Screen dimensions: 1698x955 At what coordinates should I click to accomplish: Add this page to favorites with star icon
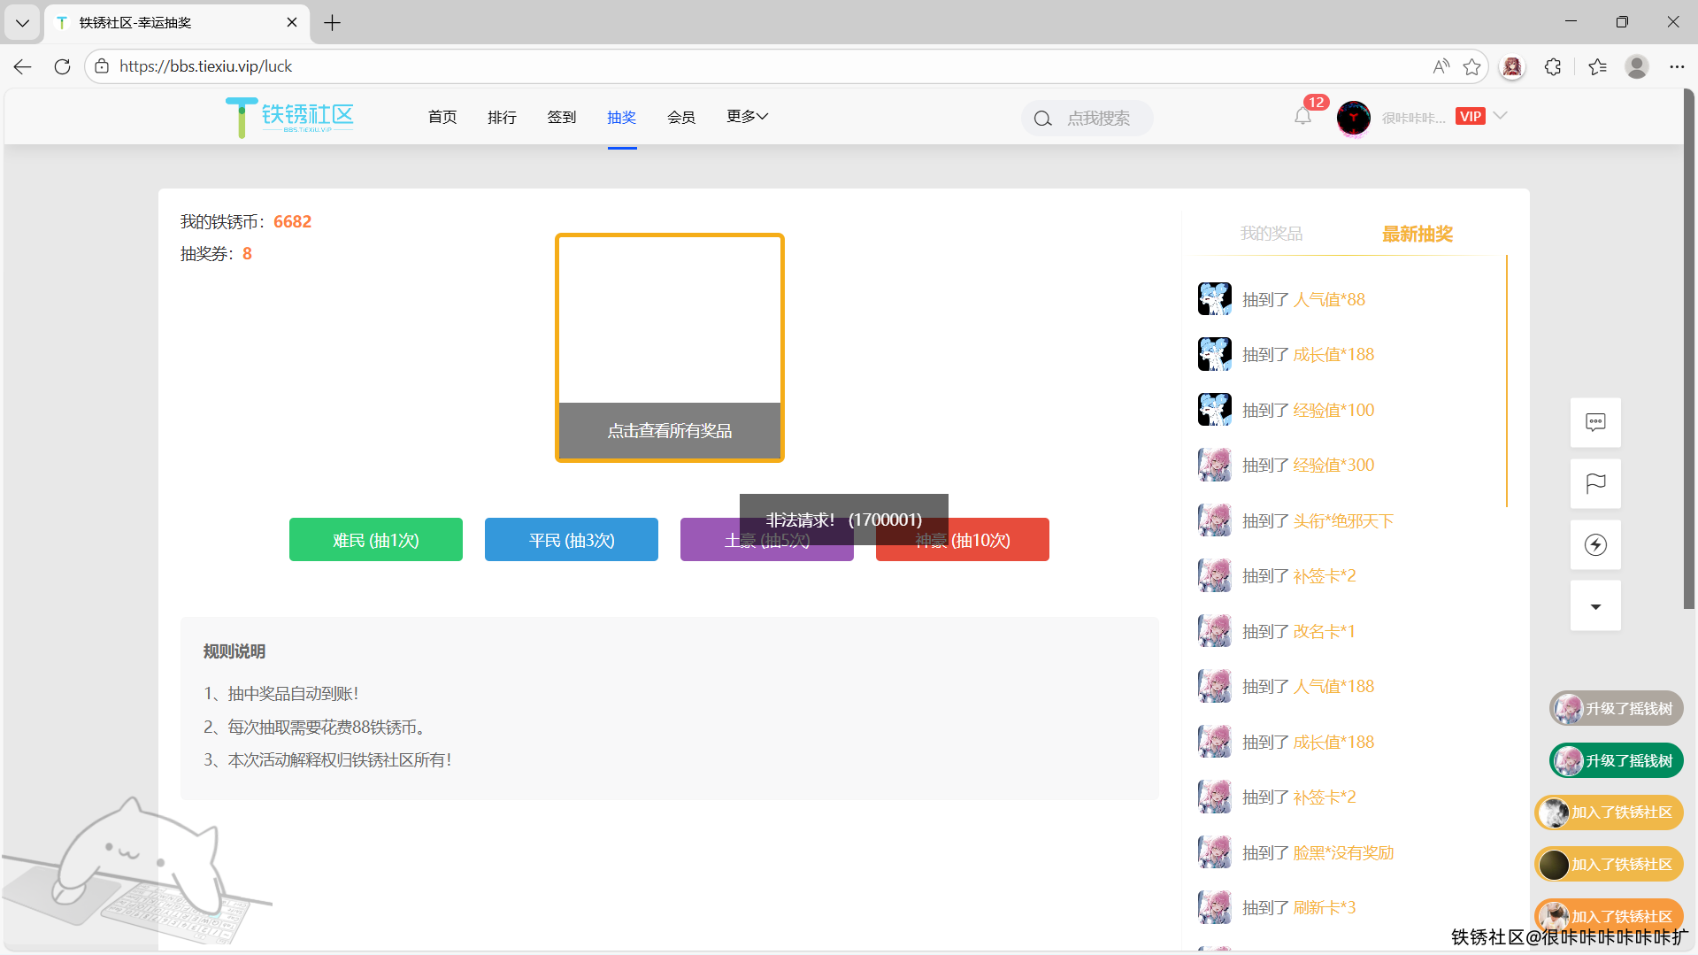(1471, 66)
